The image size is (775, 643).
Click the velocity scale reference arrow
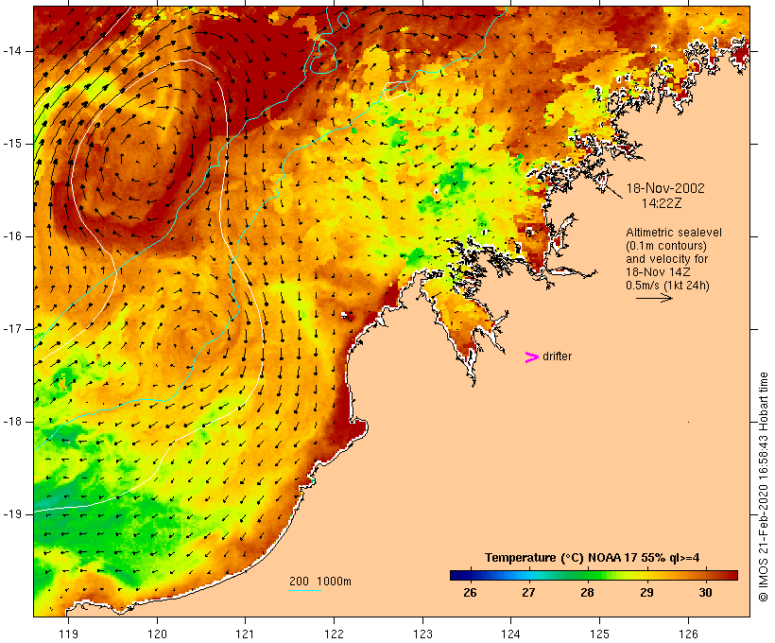[654, 298]
